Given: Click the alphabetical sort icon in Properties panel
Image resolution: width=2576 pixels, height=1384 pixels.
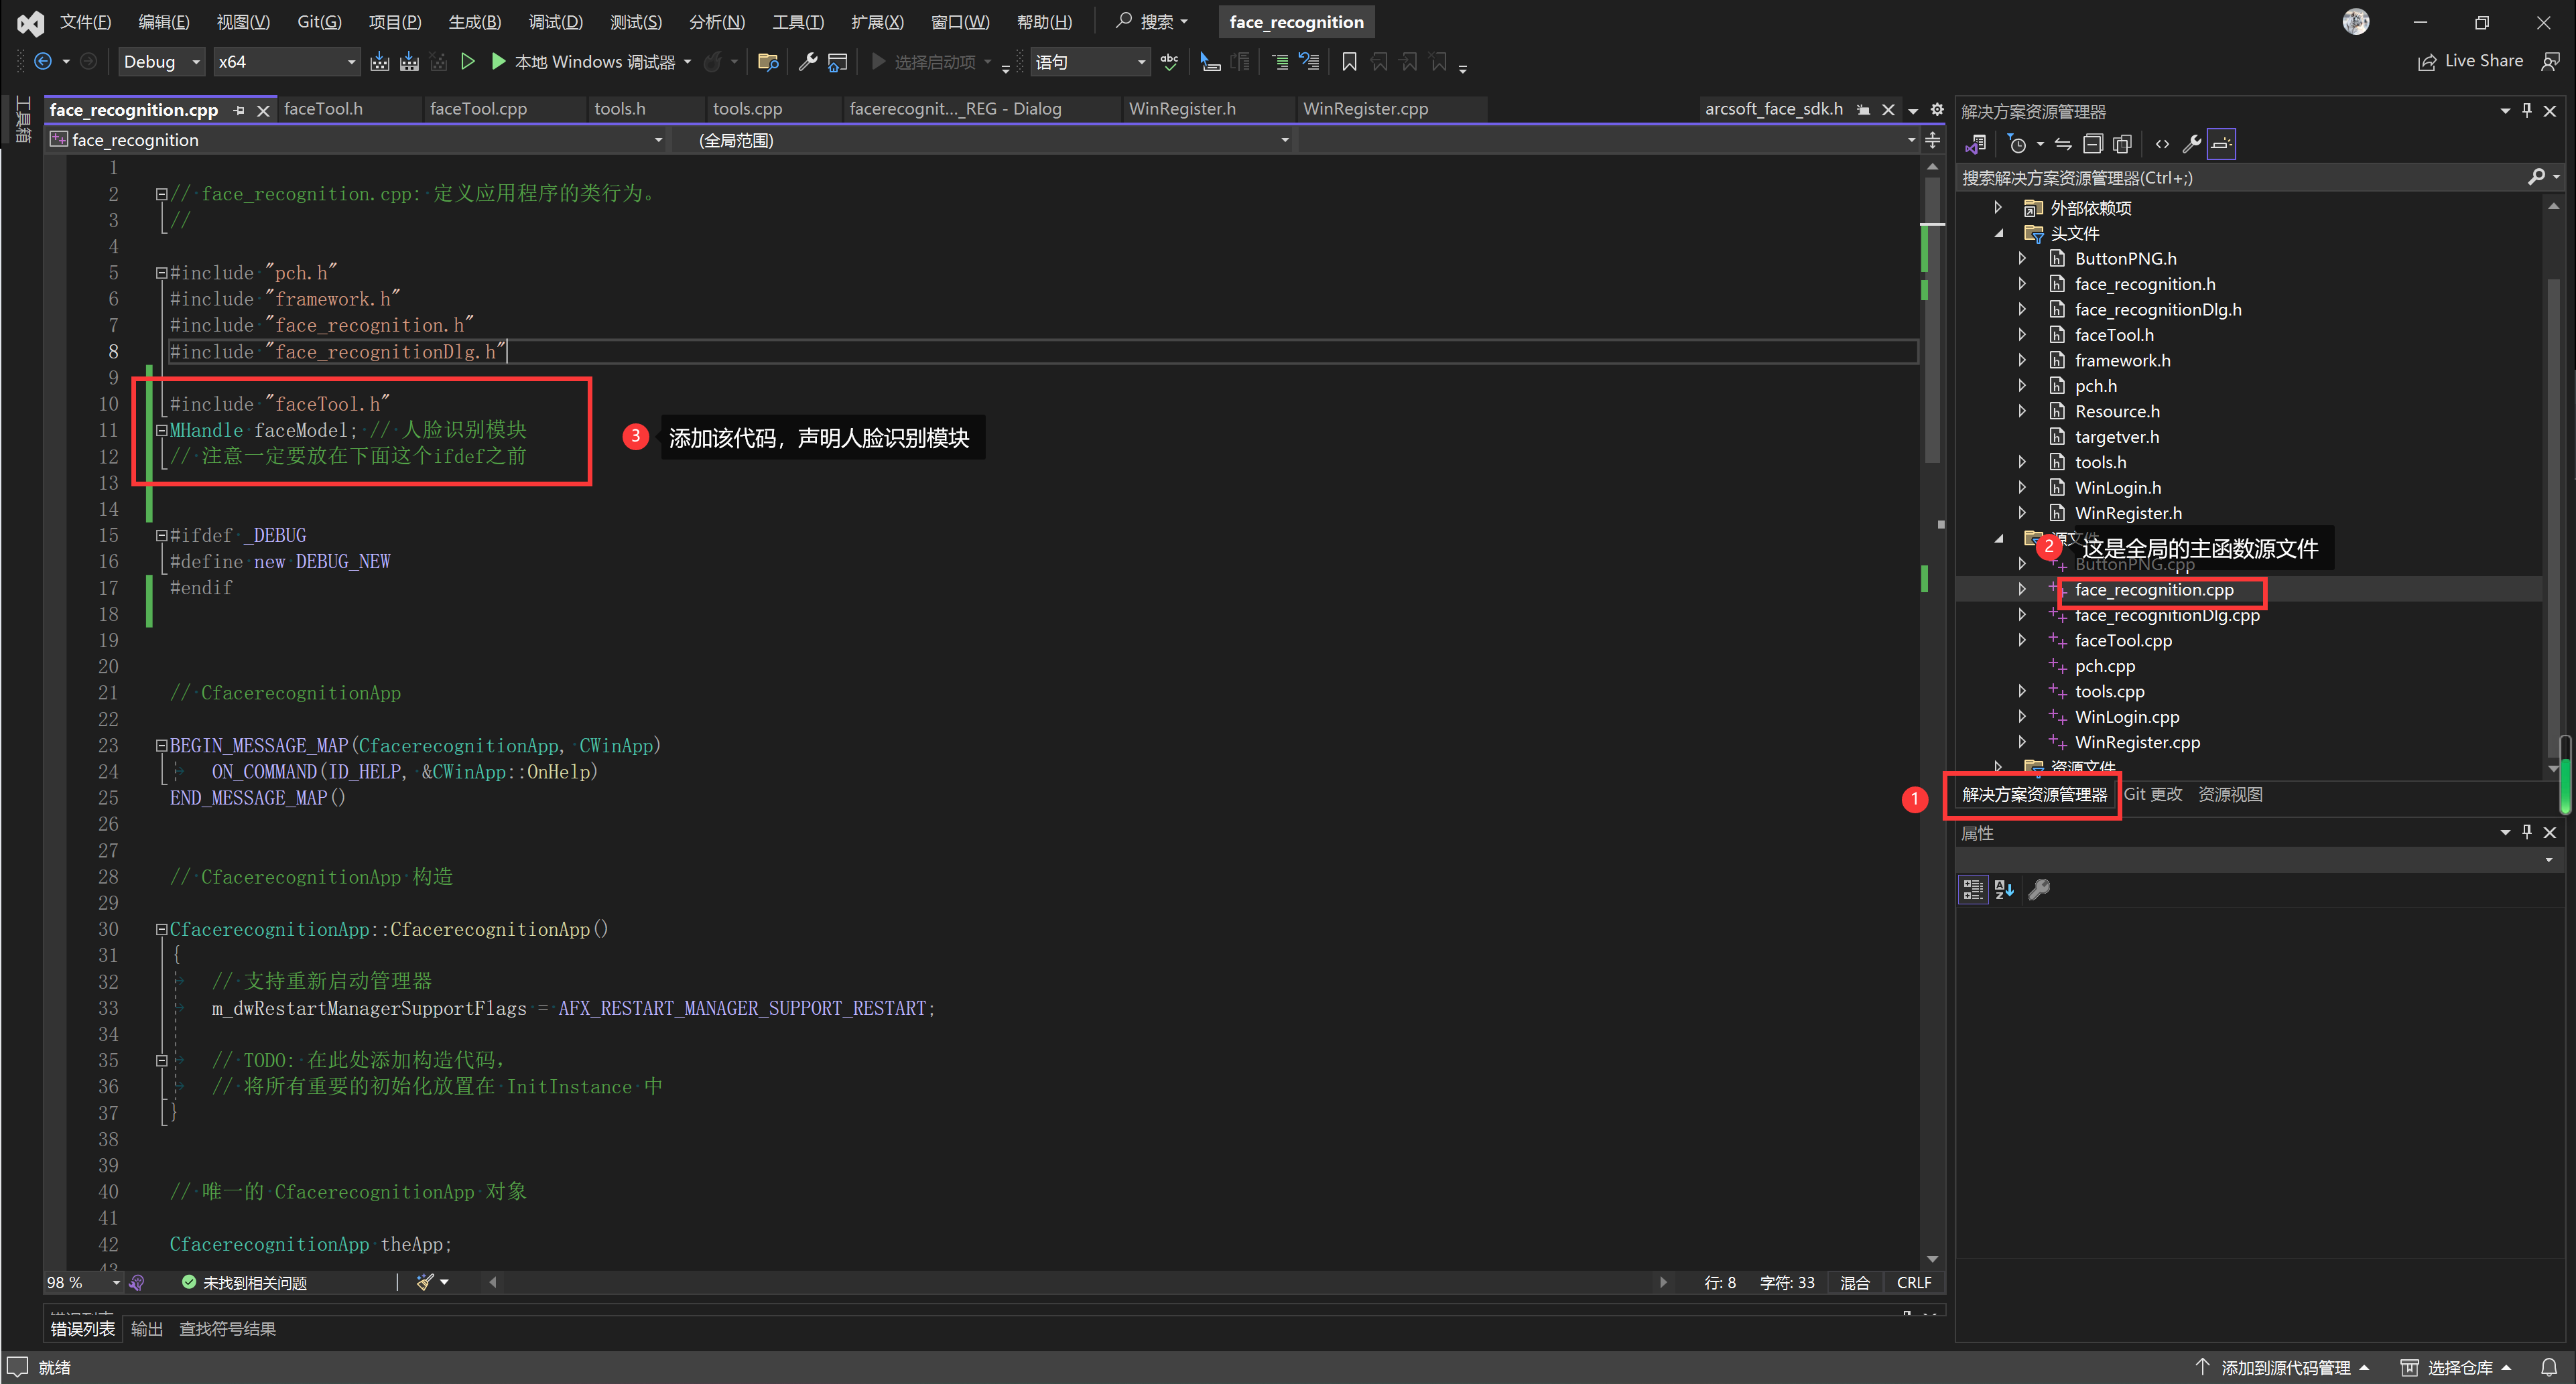Looking at the screenshot, I should pos(2004,889).
